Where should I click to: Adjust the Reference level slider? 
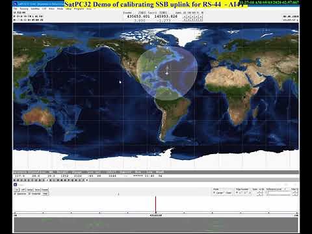278,194
